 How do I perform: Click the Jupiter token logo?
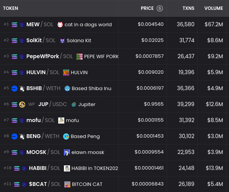(74, 105)
